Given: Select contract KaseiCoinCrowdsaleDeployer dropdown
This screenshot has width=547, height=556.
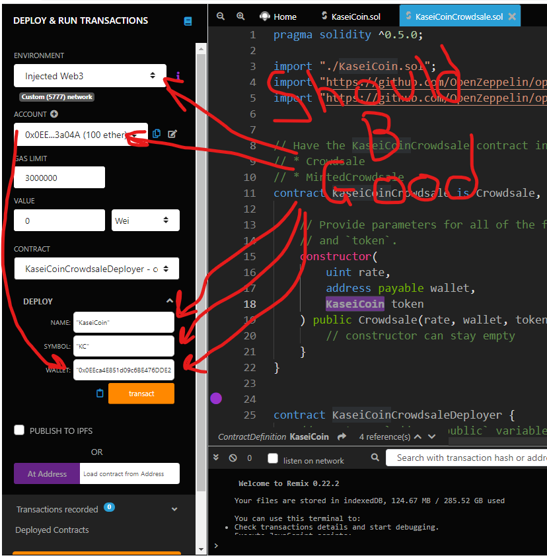Looking at the screenshot, I should (96, 269).
